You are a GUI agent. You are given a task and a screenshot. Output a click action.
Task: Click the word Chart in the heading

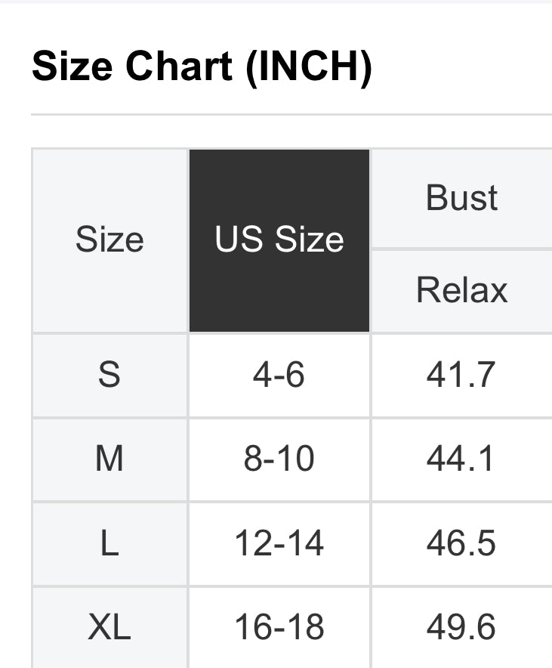tap(179, 67)
